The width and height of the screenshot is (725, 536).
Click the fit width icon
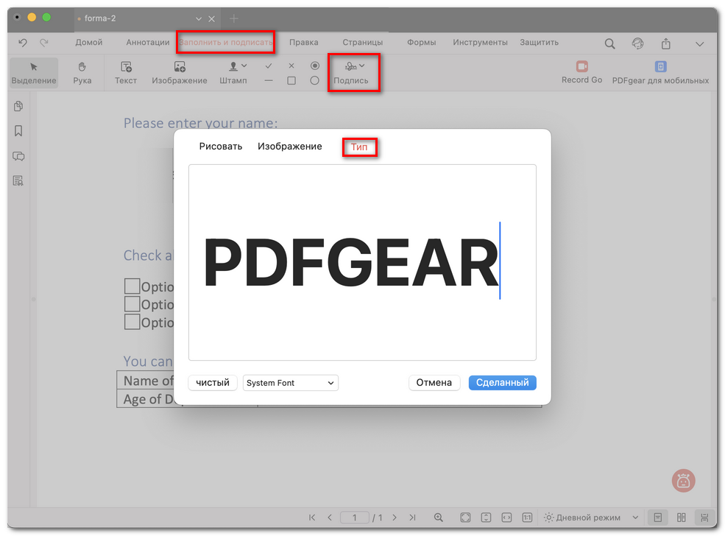(506, 518)
